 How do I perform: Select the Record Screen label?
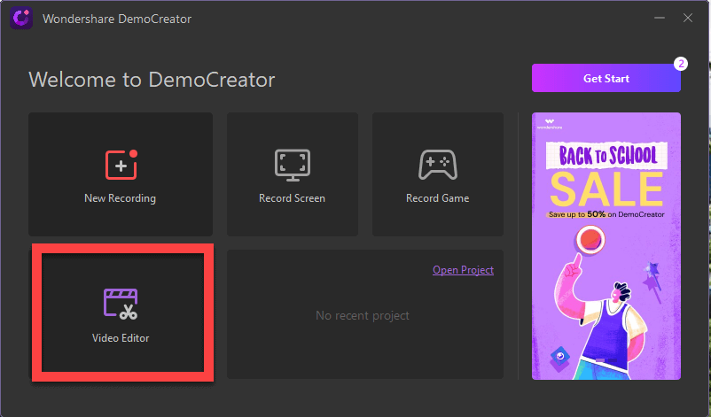292,198
